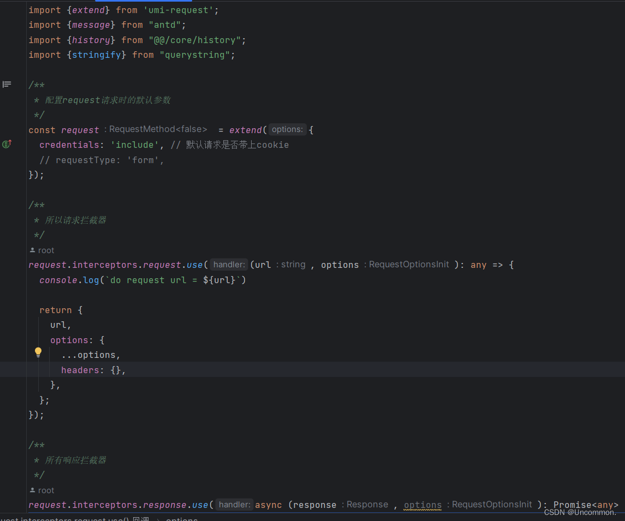The width and height of the screenshot is (625, 521).
Task: Click the '所有响应拦截器' comment text
Action: click(x=75, y=460)
